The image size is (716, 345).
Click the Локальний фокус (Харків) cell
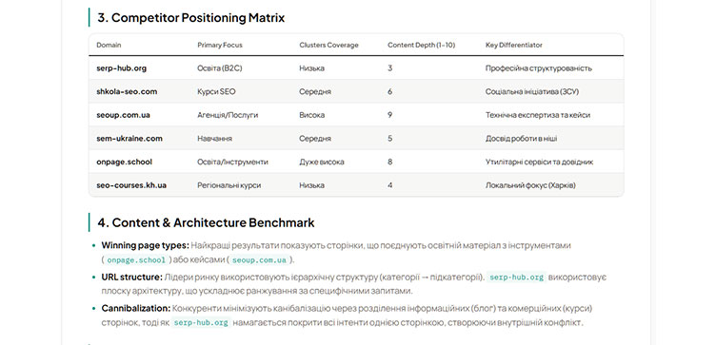point(530,185)
